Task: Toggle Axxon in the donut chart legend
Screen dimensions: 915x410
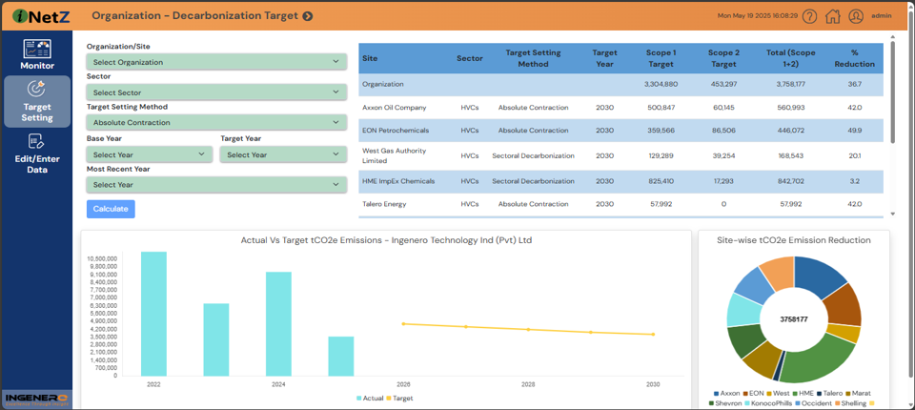Action: click(725, 393)
